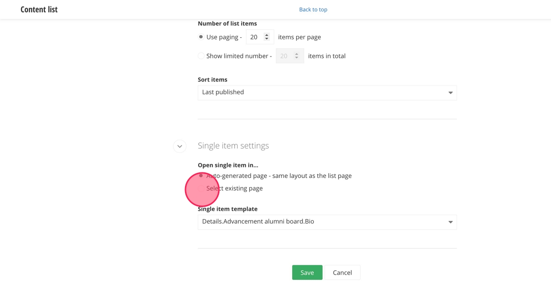Click down arrow on items in total
The image size is (551, 307).
297,58
